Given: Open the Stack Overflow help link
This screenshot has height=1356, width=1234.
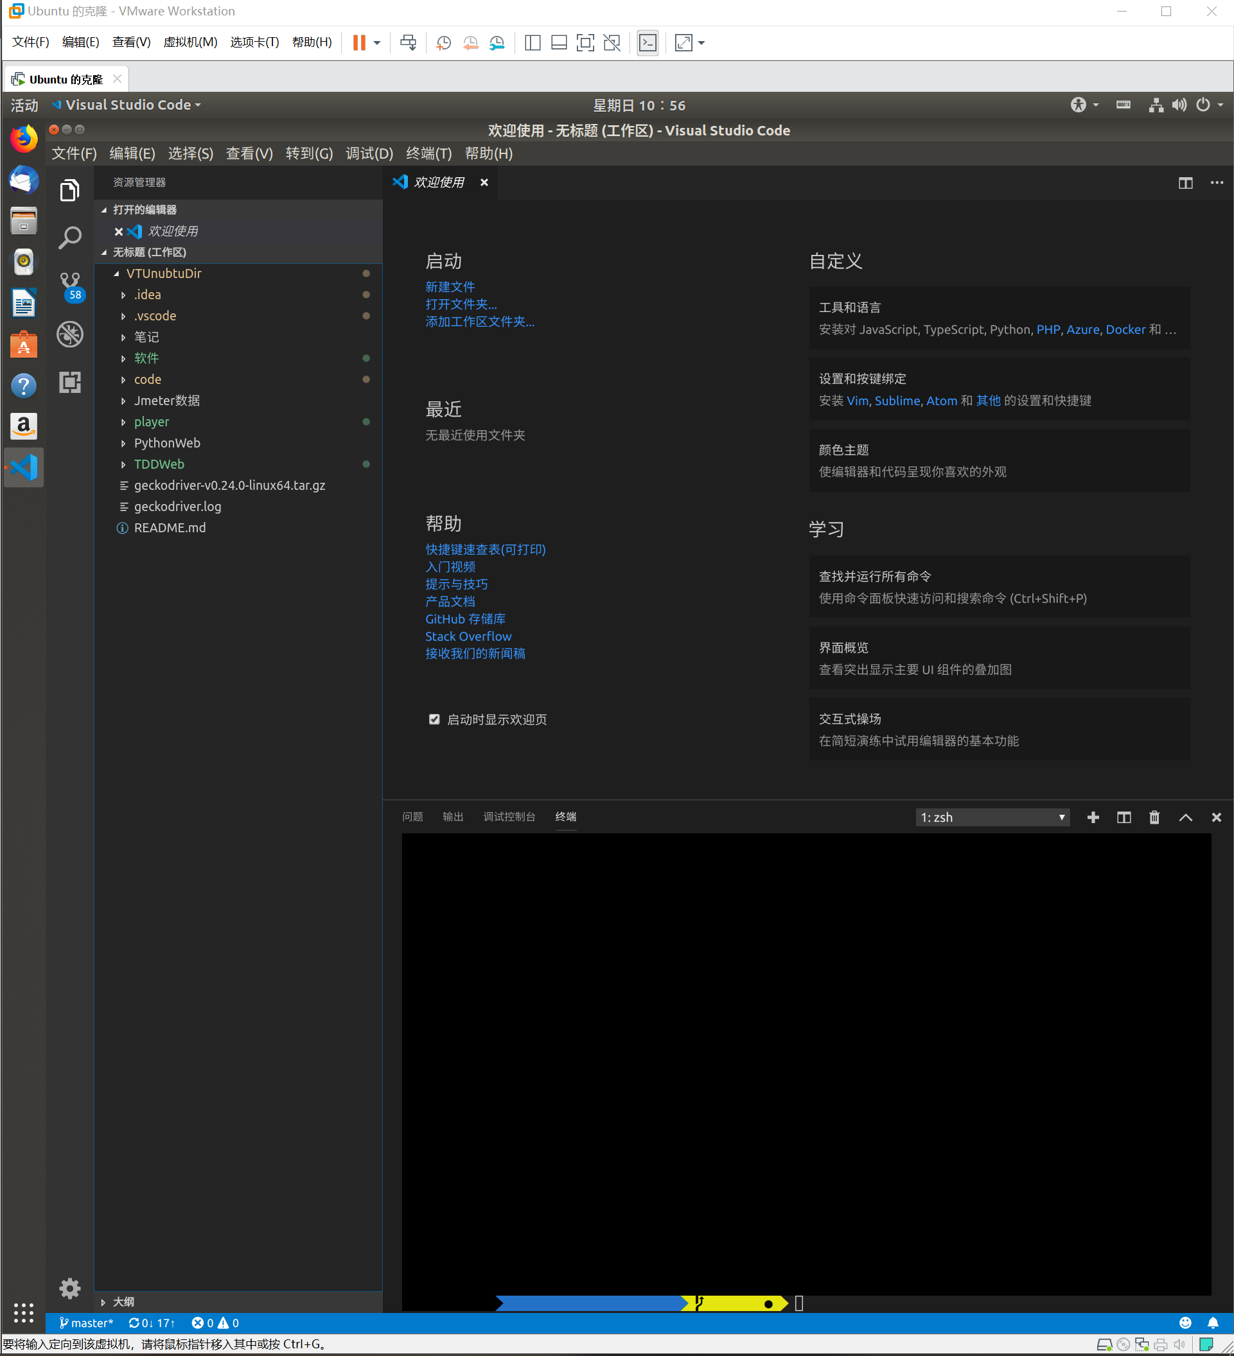Looking at the screenshot, I should 468,636.
